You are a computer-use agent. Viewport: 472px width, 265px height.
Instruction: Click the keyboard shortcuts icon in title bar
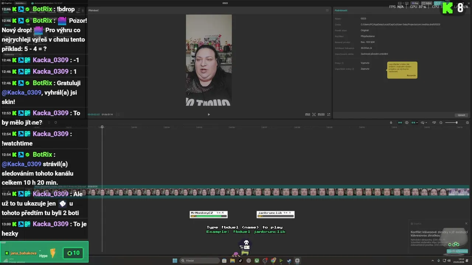407,3
